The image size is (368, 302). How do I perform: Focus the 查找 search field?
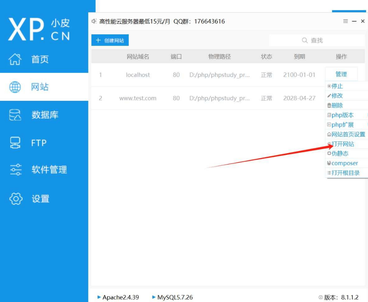[317, 40]
